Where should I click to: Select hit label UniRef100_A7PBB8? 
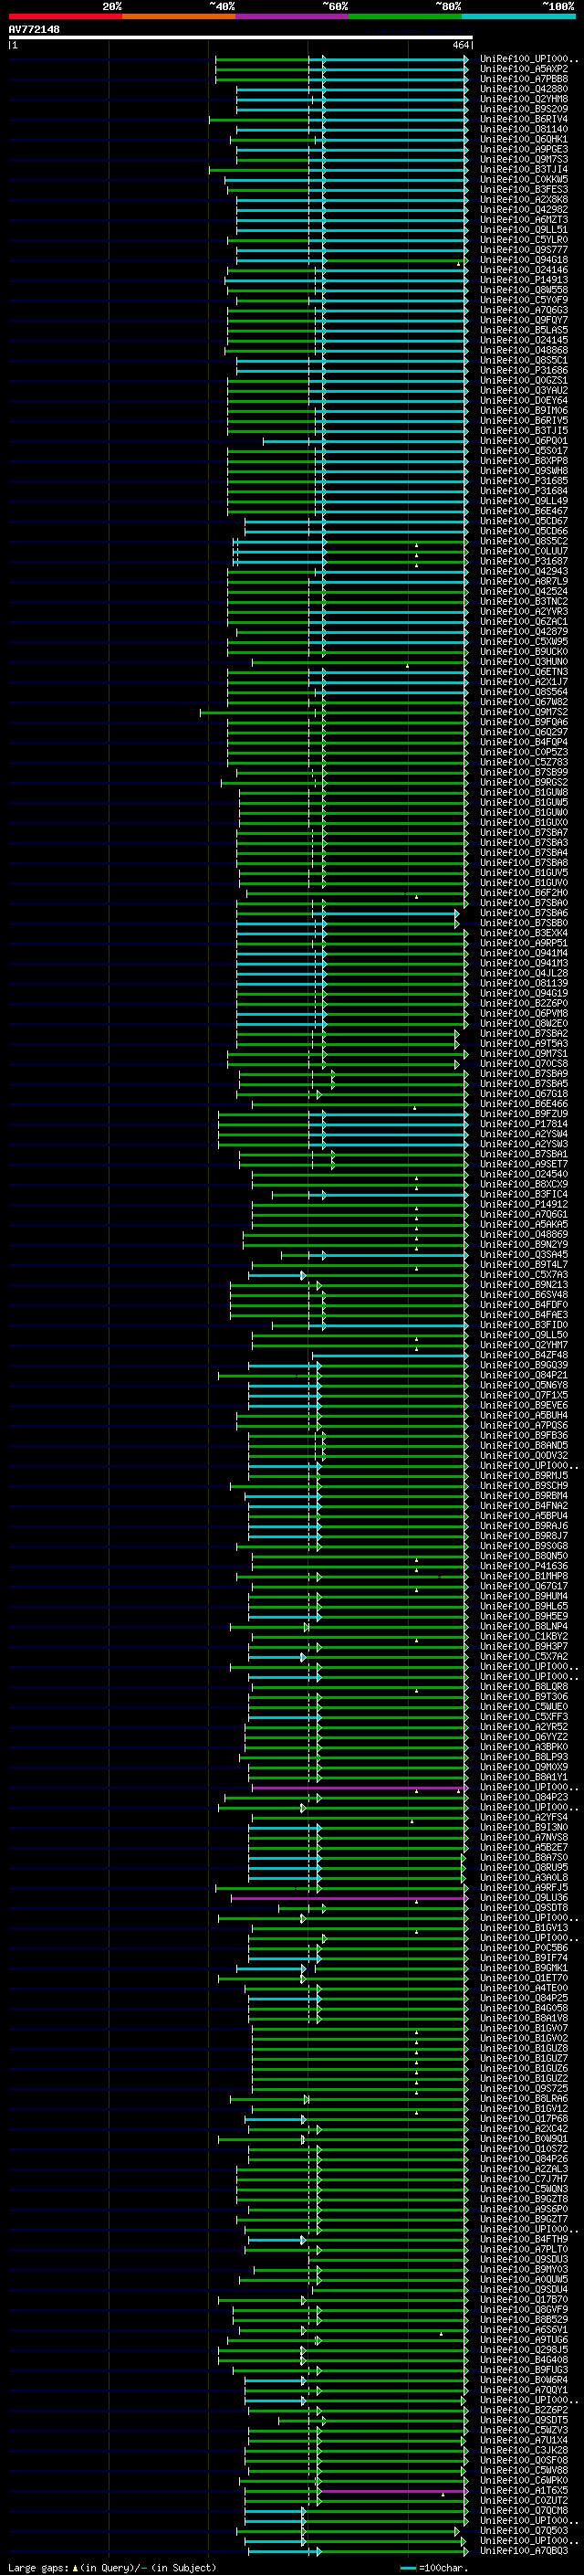click(x=524, y=79)
